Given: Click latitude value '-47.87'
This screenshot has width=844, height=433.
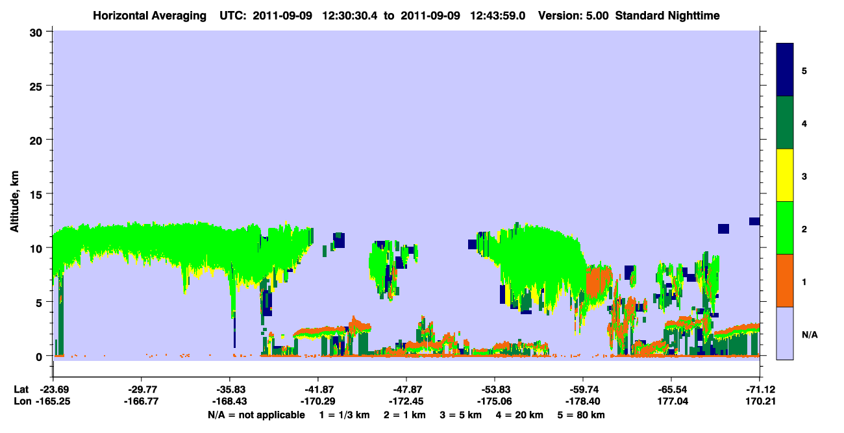Looking at the screenshot, I should (406, 390).
